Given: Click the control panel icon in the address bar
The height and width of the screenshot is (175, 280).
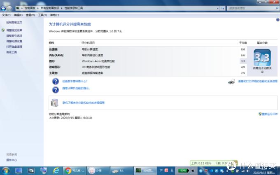Looking at the screenshot, I should (x=18, y=8).
